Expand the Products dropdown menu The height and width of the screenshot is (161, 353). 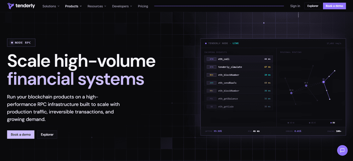(x=73, y=6)
